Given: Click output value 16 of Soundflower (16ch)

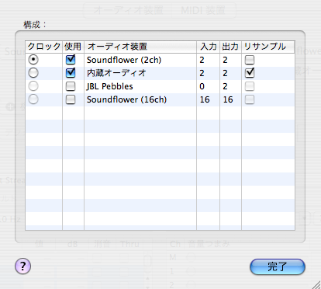Looking at the screenshot, I should pyautogui.click(x=228, y=99).
